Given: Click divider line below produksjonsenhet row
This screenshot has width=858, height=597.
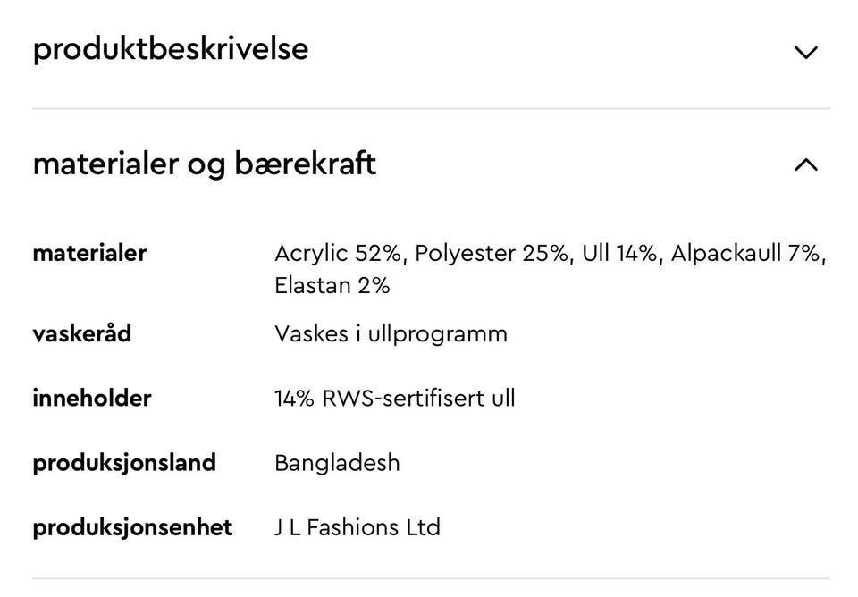Looking at the screenshot, I should (431, 578).
